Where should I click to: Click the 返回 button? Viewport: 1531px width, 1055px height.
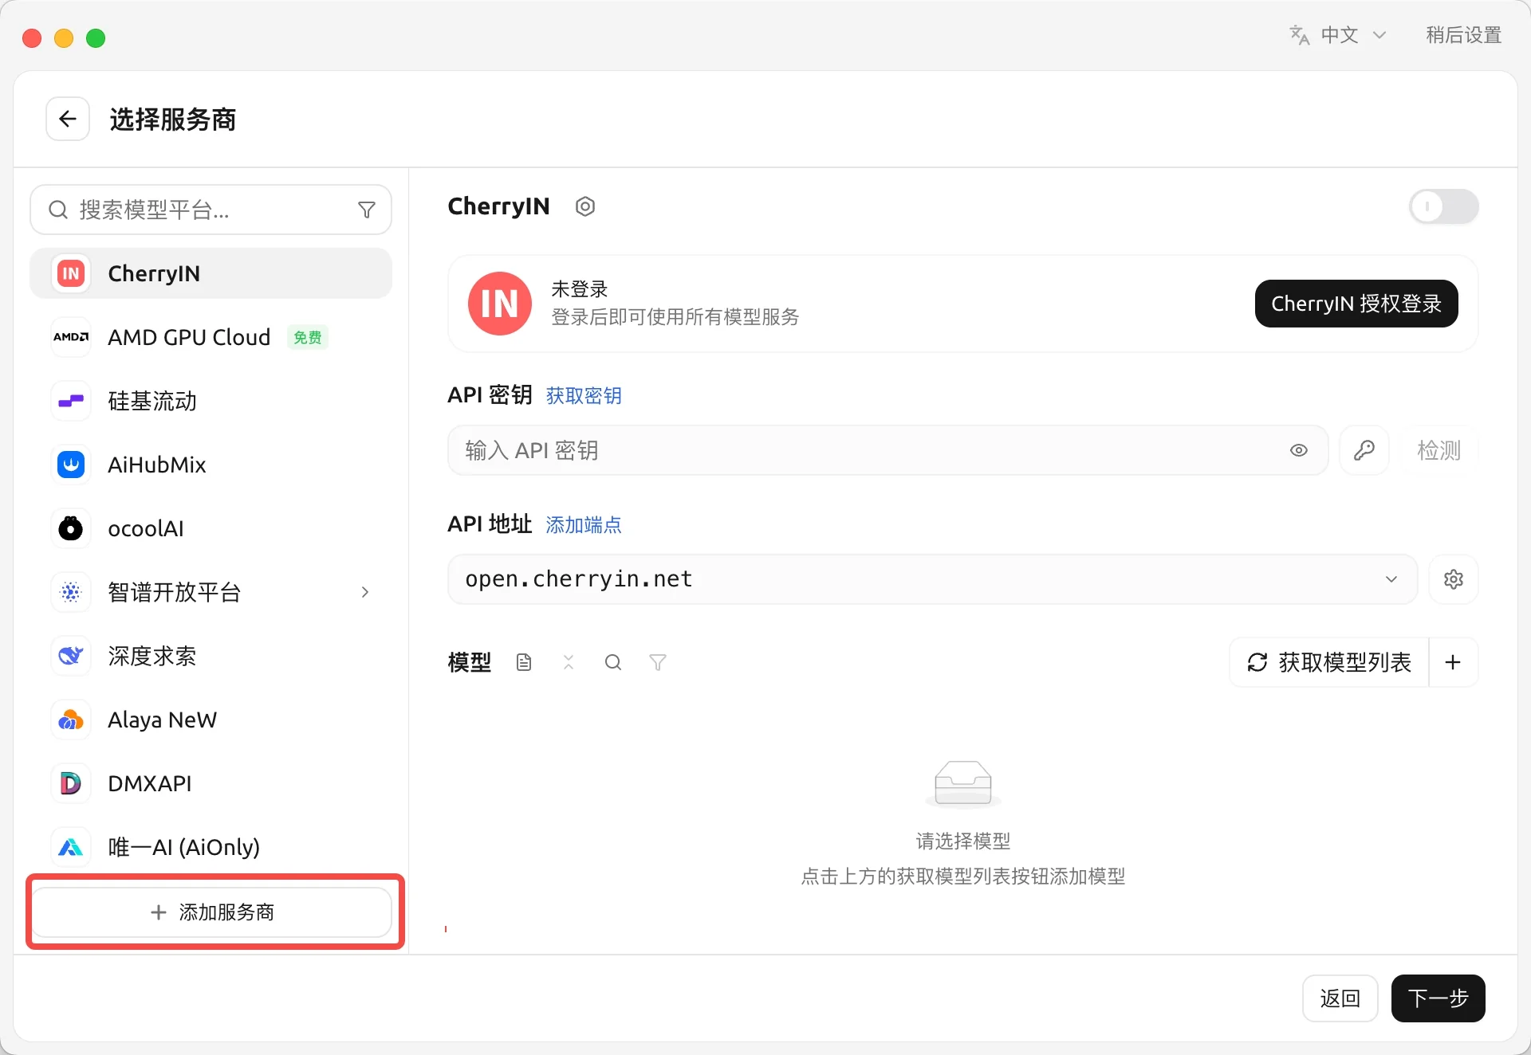point(1340,998)
